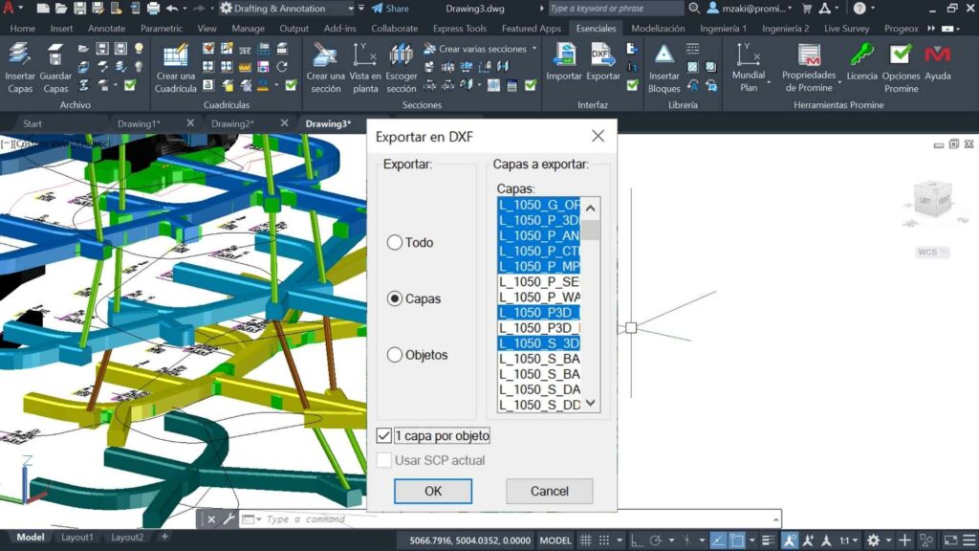The image size is (979, 551).
Task: Switch to the Modelización ribbon tab
Action: [x=658, y=29]
